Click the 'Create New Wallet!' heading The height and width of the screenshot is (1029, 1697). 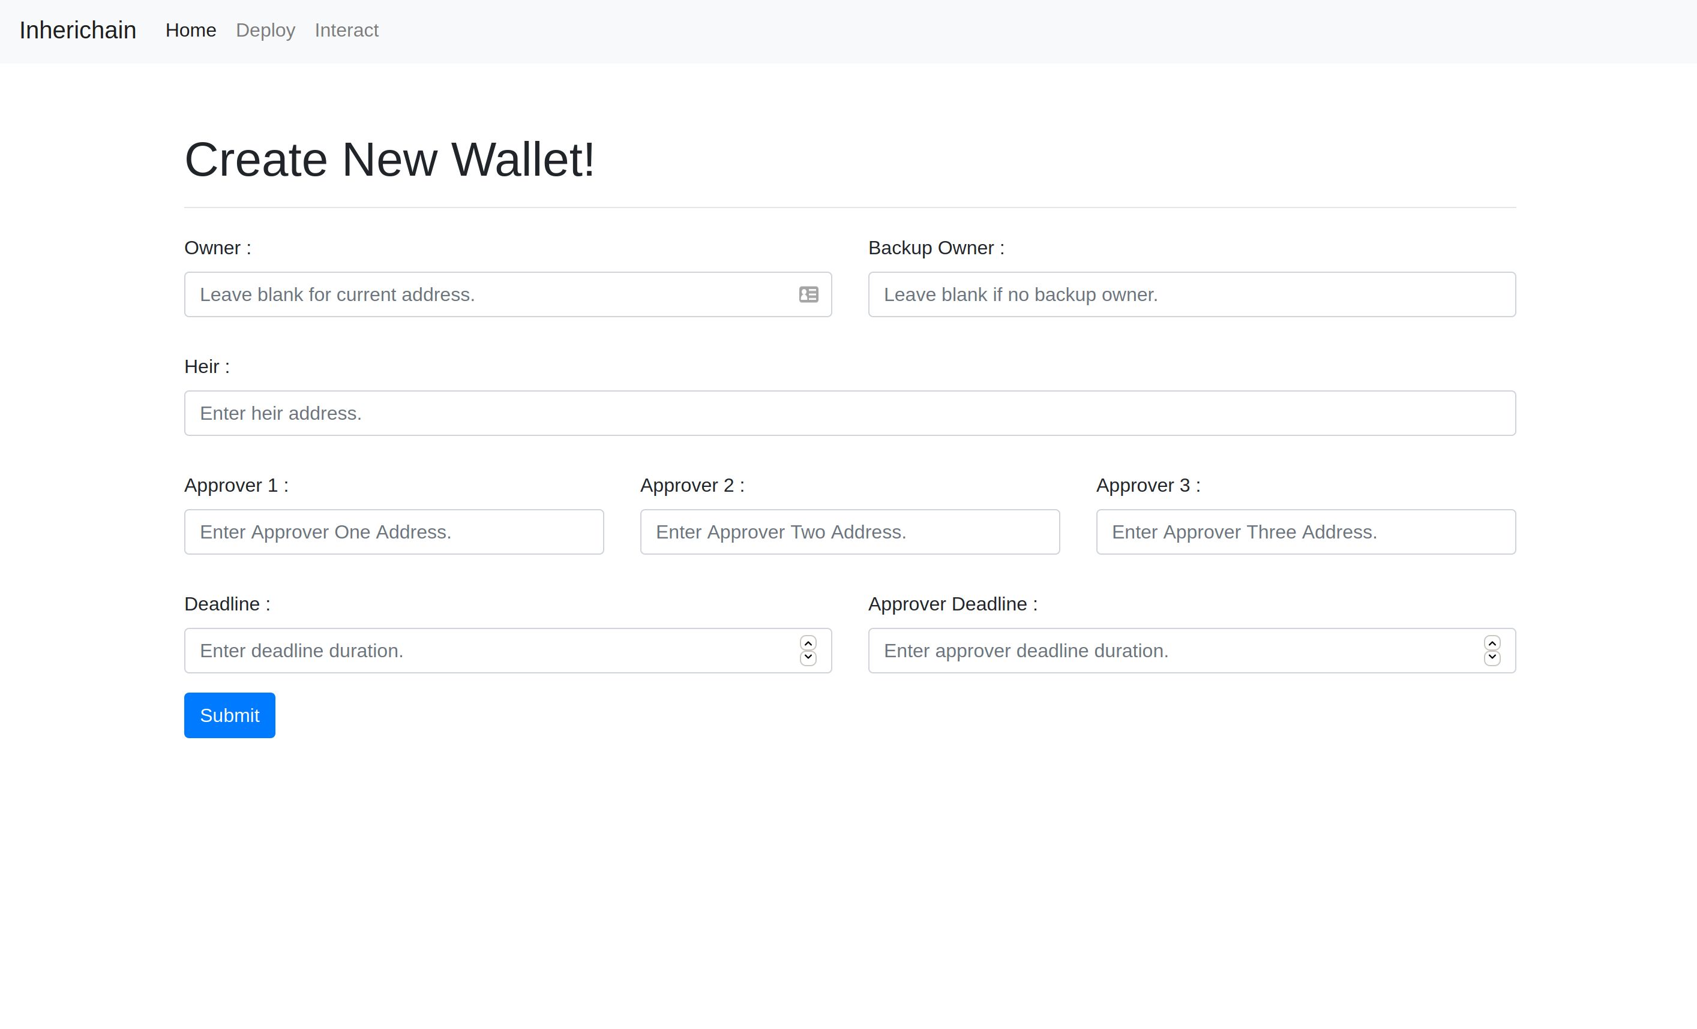(x=389, y=160)
